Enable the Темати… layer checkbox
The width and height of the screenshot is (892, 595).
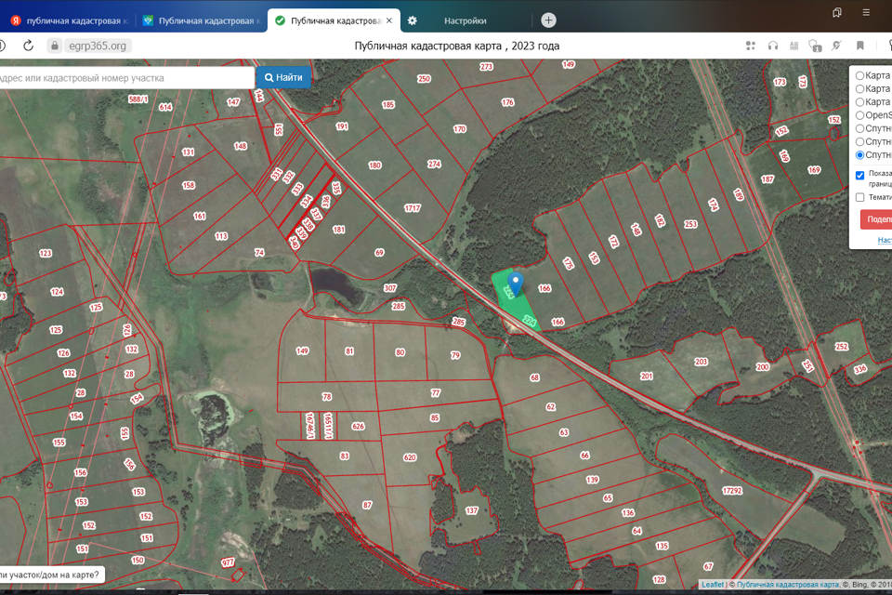859,197
